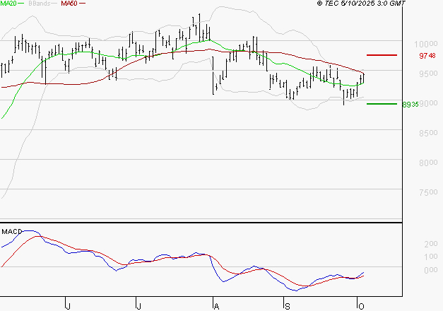Image resolution: width=443 pixels, height=311 pixels.
Task: Click the second J month marker
Action: (x=138, y=306)
